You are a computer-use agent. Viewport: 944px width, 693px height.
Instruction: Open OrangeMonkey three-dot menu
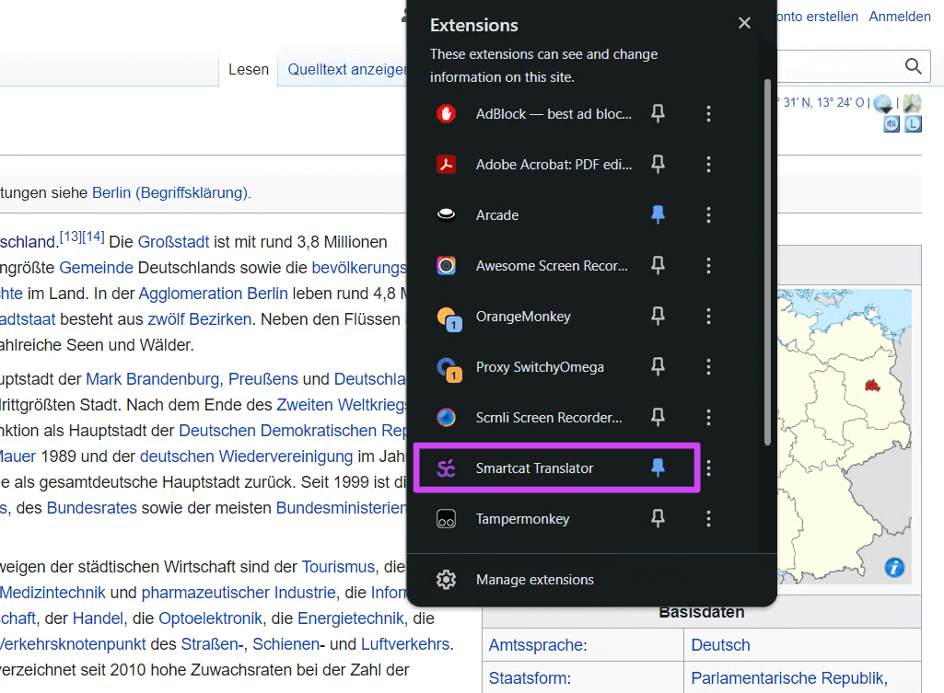point(708,316)
